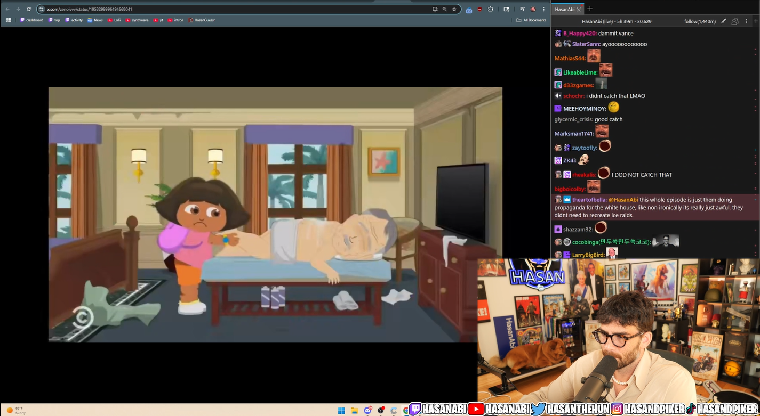Open the top bookmark
Image resolution: width=760 pixels, height=416 pixels.
[54, 20]
